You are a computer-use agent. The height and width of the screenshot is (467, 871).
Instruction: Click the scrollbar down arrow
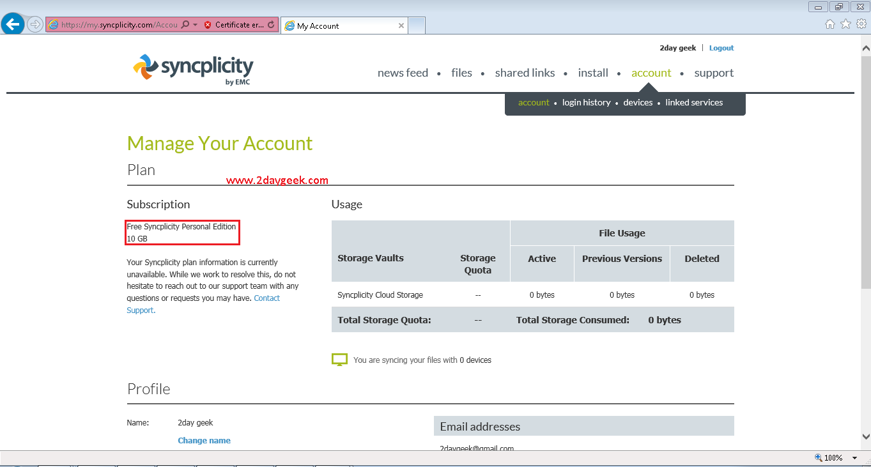coord(866,437)
